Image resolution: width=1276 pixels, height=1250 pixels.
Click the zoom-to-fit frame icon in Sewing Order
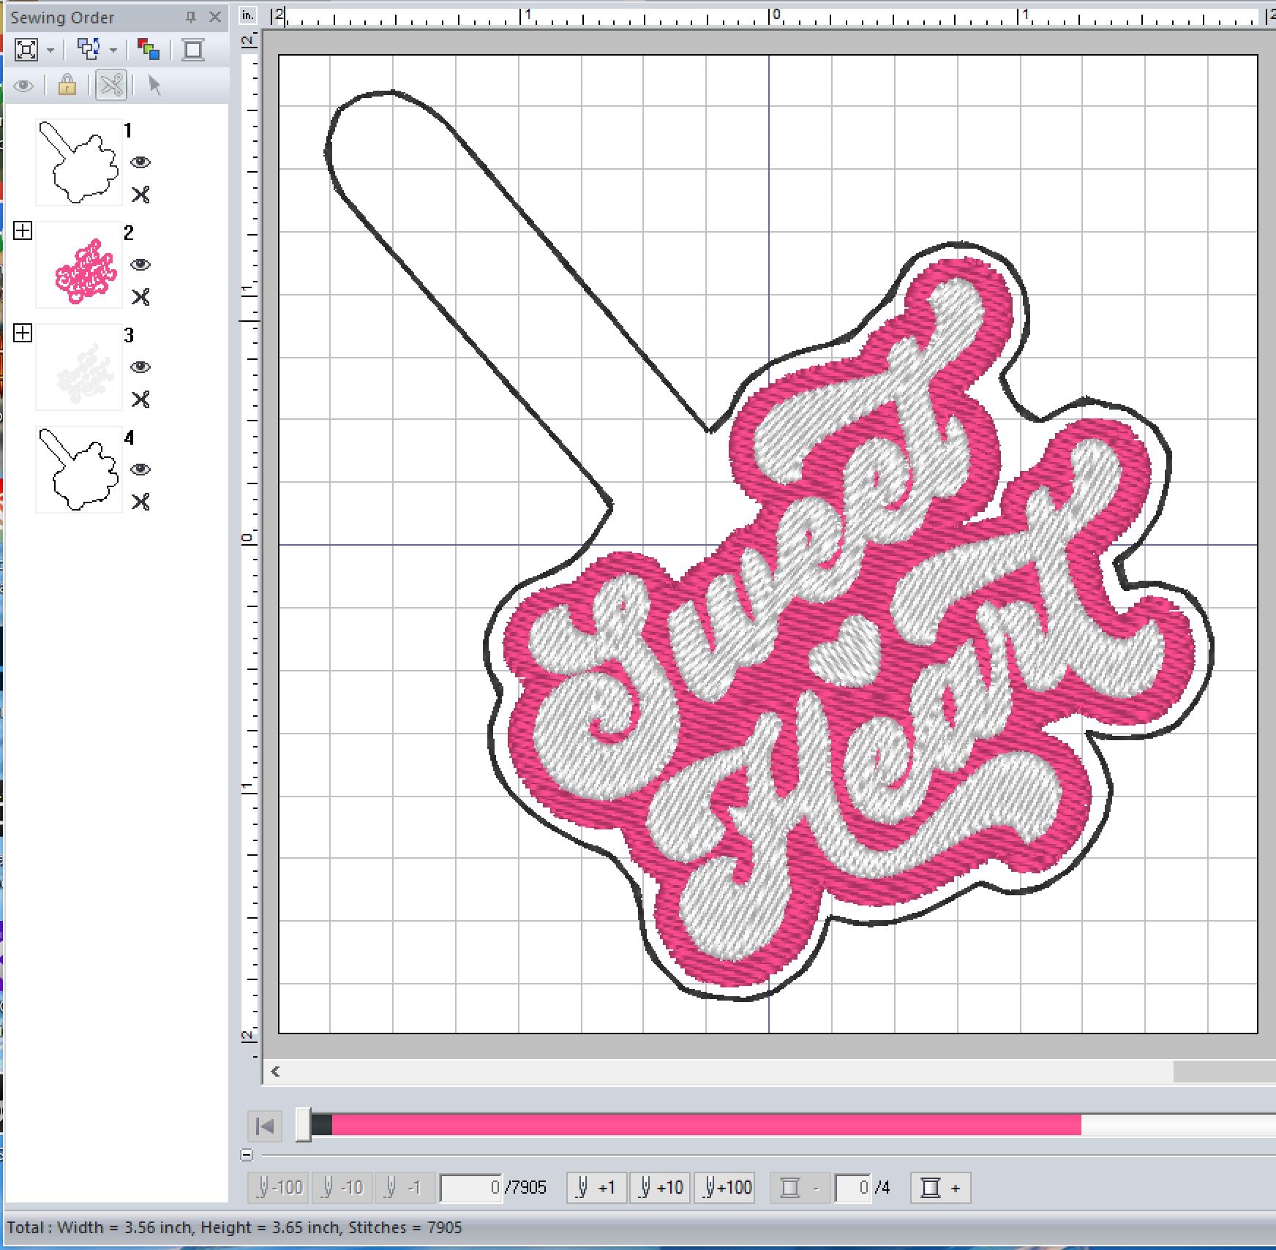pos(26,50)
